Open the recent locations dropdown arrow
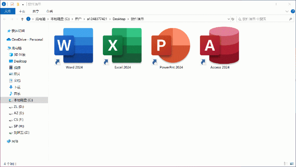Viewport: 296px width, 167px height. pyautogui.click(x=17, y=19)
